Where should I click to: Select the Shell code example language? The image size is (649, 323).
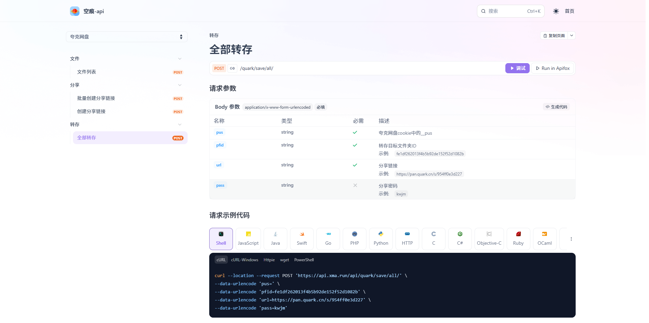[x=221, y=239]
